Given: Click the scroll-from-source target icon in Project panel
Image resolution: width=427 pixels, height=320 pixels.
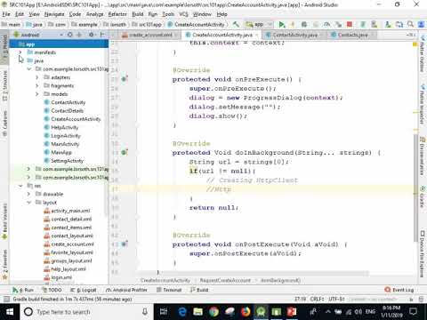Looking at the screenshot, I should (x=70, y=35).
